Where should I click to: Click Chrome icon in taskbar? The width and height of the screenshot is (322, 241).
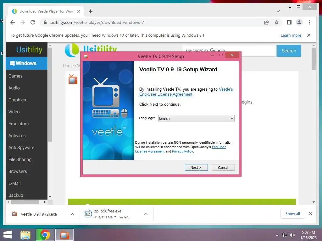point(45,235)
